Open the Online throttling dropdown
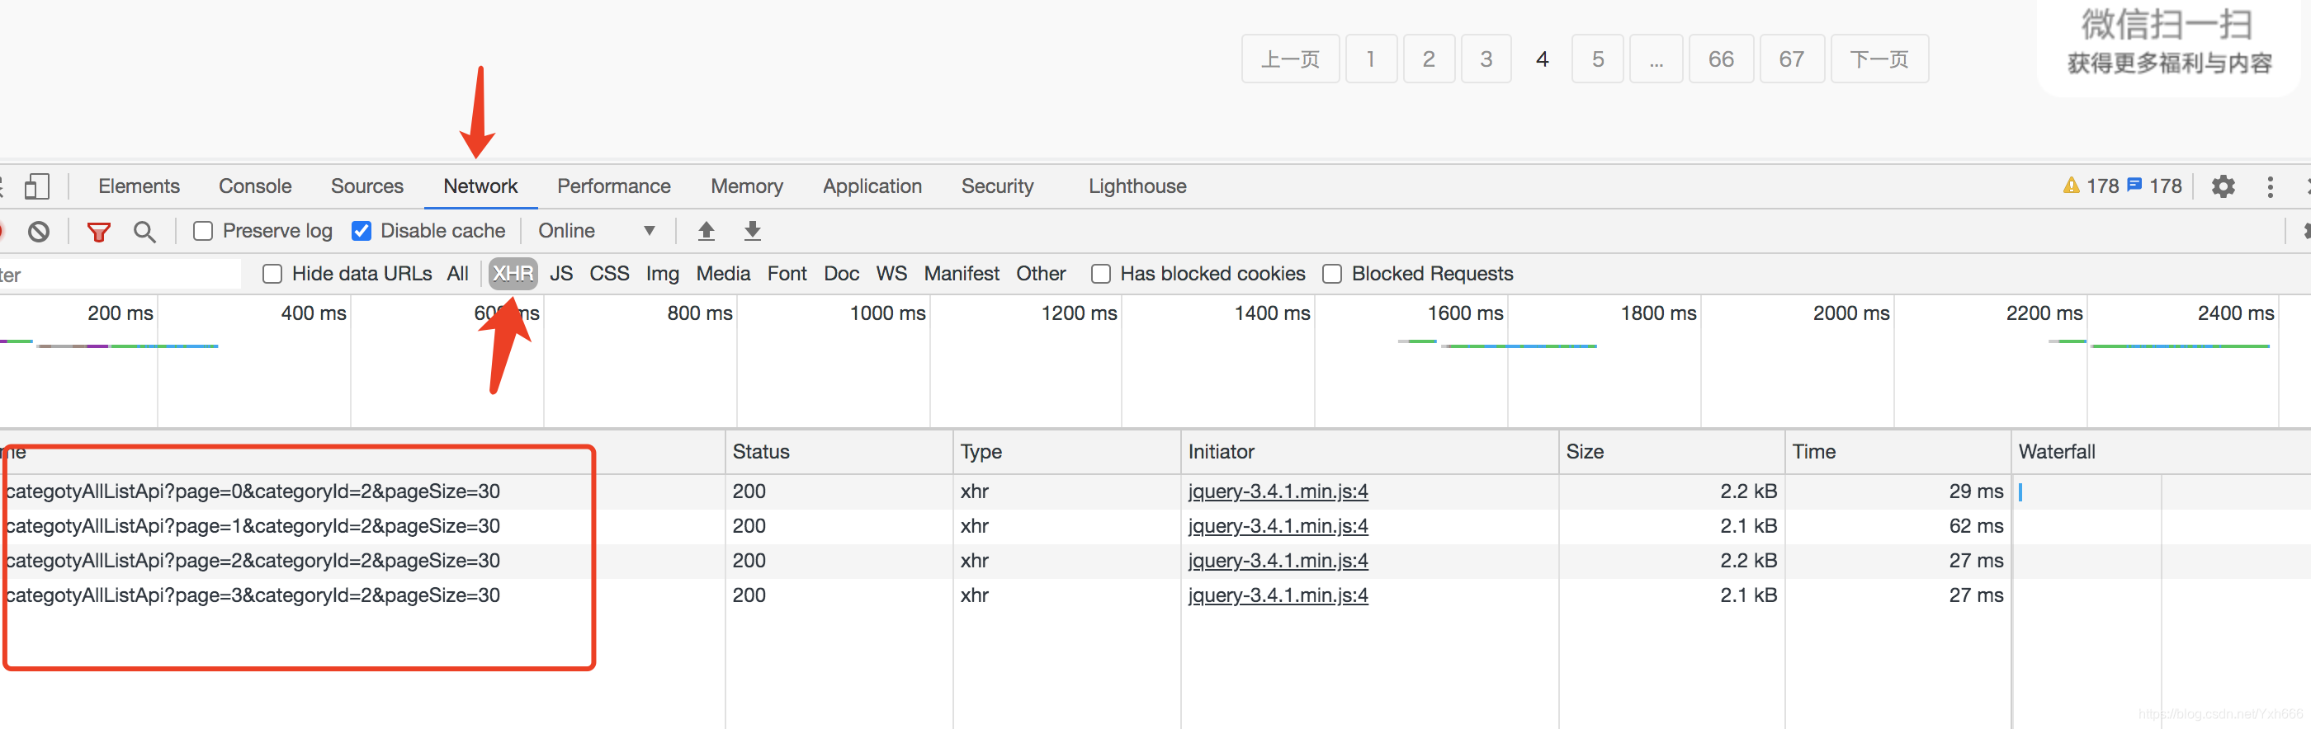 point(597,230)
